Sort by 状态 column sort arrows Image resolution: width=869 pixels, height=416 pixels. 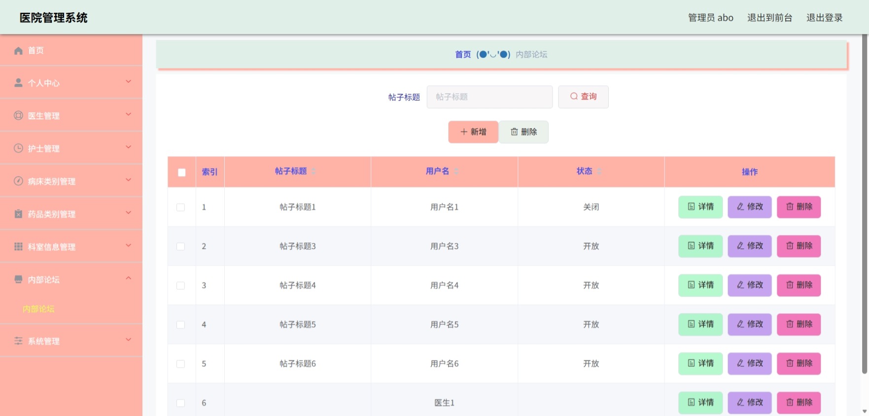[599, 171]
